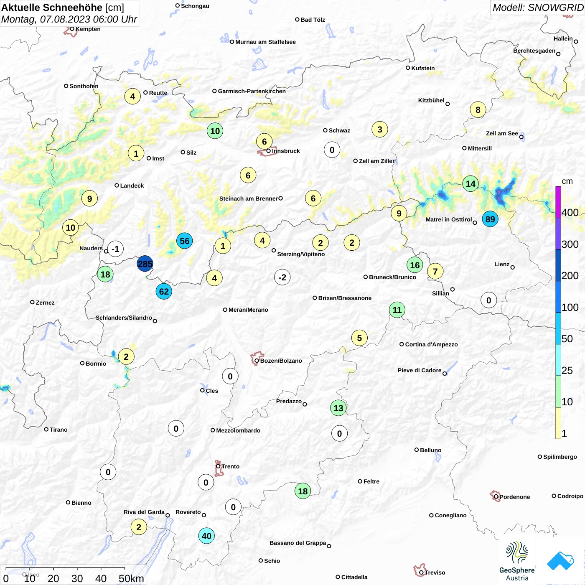Click the Landeck city label
585x585 pixels.
point(132,186)
